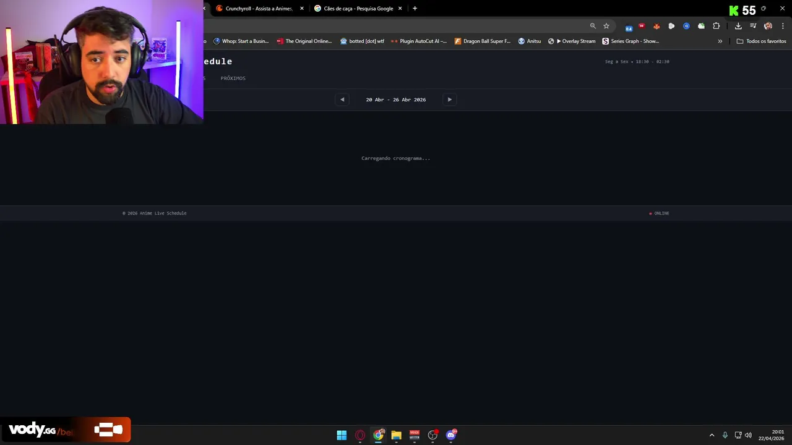792x445 pixels.
Task: Open botted [dot] wtf bookmark
Action: coord(362,41)
